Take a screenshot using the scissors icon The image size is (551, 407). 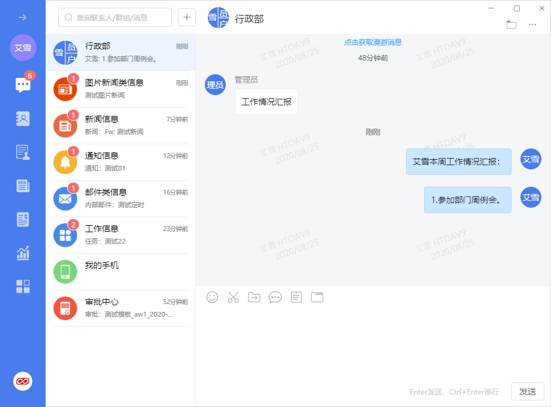tap(233, 297)
